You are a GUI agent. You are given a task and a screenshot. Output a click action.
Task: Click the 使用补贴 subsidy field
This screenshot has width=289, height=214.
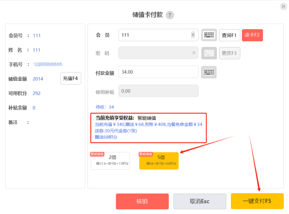coord(158,91)
